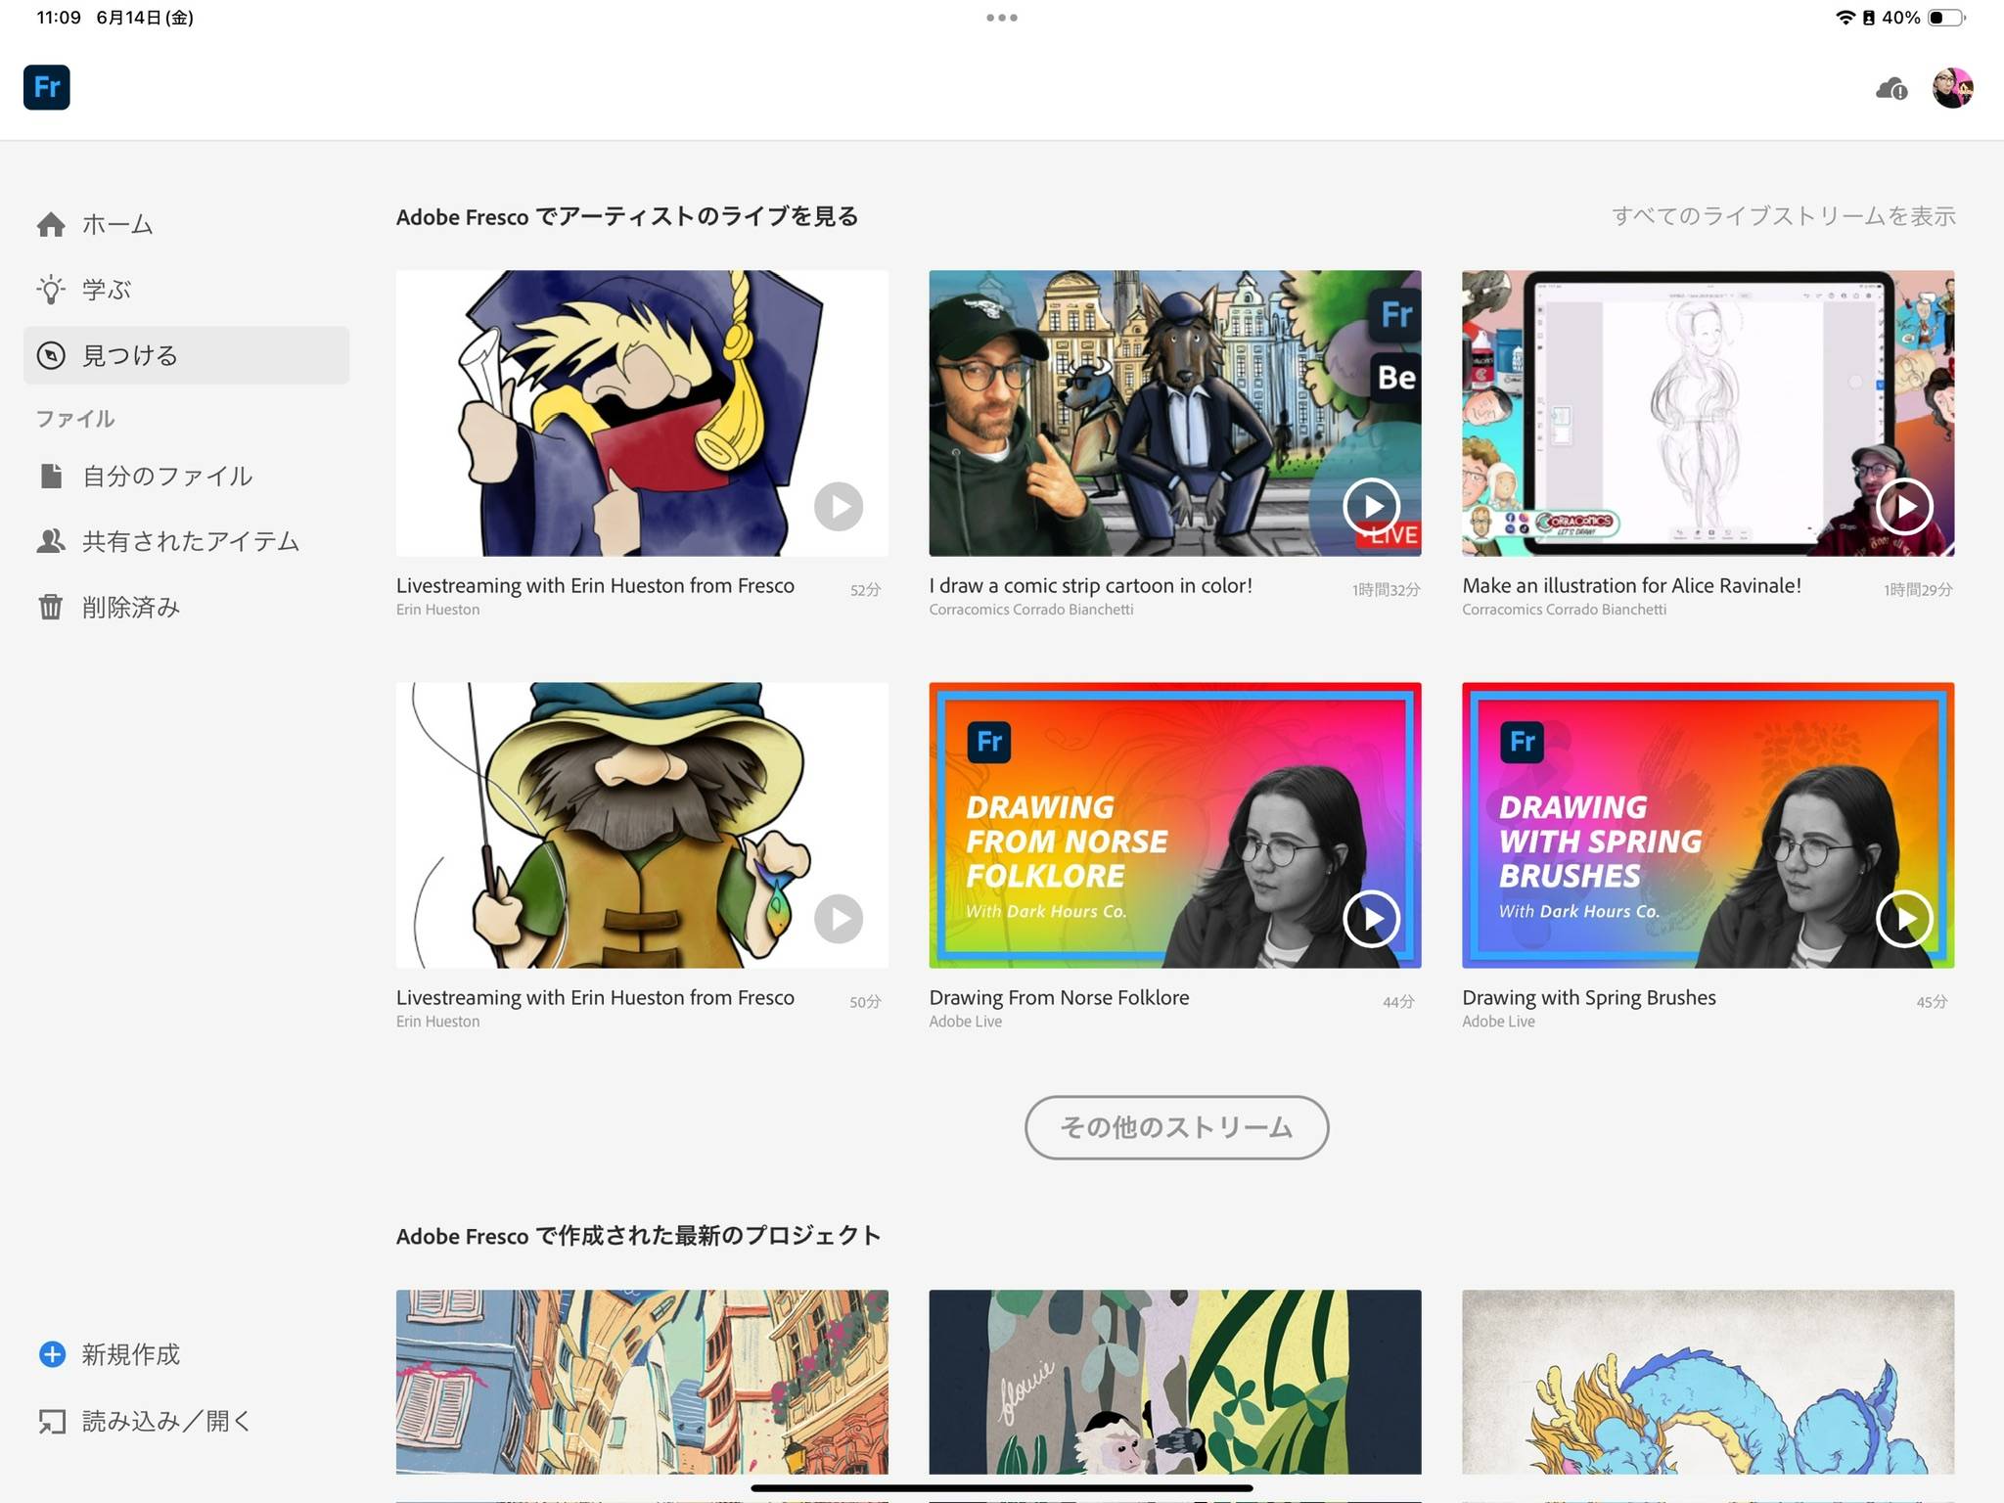This screenshot has height=1503, width=2004.
Task: Tap the 11:09 clock in status bar
Action: (59, 18)
